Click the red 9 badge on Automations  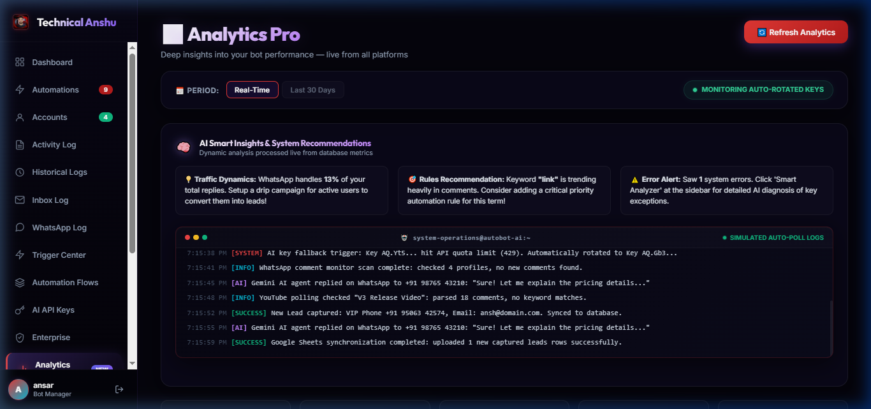coord(106,90)
